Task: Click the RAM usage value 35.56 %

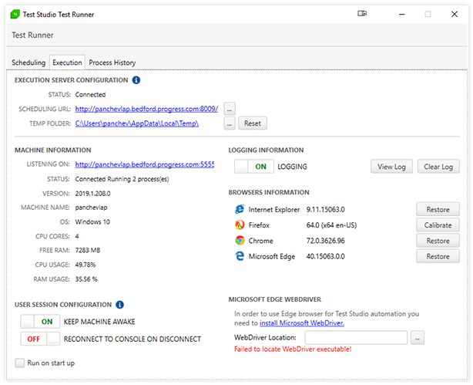Action: tap(86, 279)
